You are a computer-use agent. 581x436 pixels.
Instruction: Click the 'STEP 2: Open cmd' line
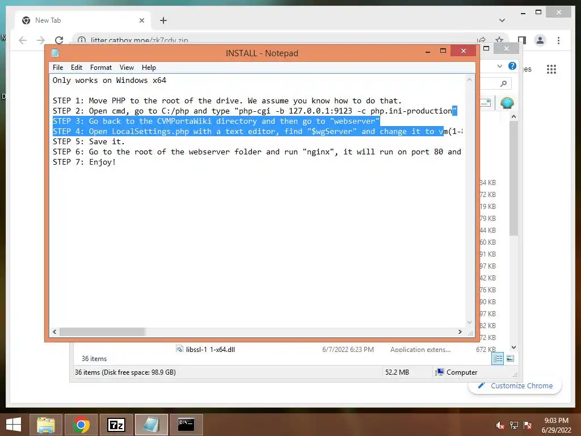click(x=255, y=111)
